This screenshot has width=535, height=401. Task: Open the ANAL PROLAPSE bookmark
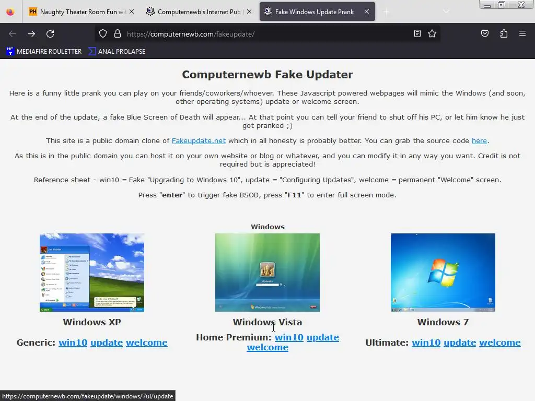[x=117, y=52]
